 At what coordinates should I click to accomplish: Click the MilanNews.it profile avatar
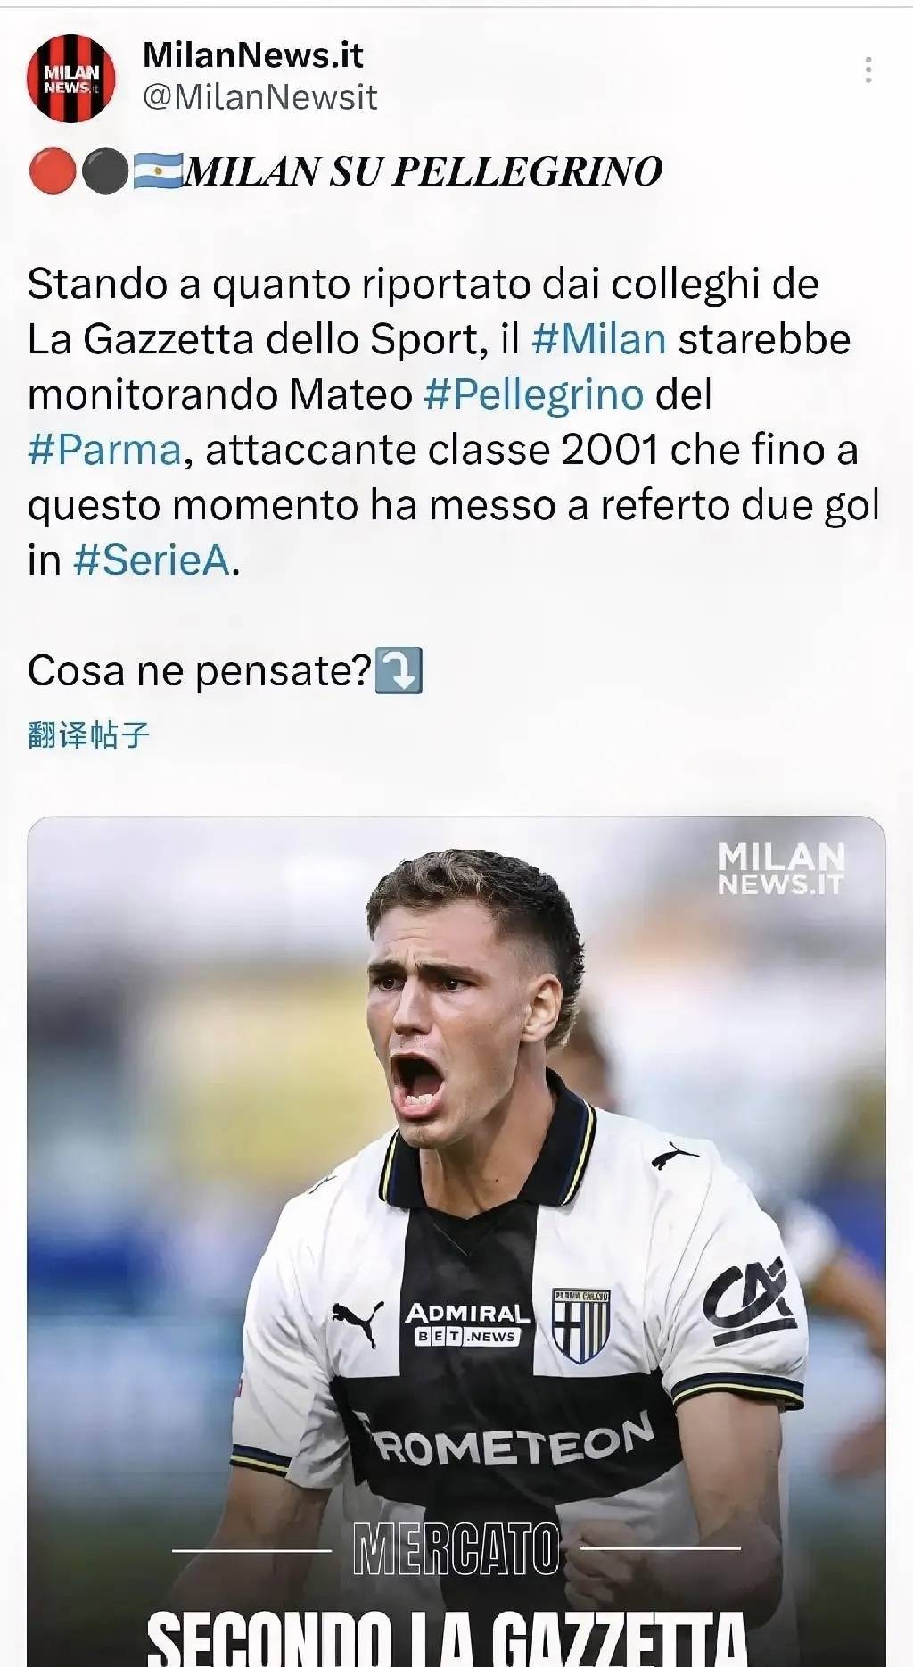[x=70, y=79]
